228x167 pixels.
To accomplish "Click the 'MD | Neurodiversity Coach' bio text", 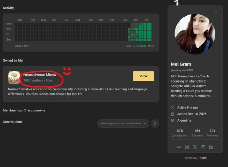I will (190, 77).
